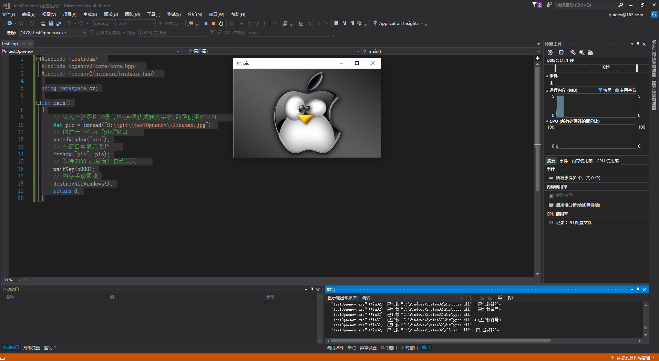This screenshot has height=361, width=659.
Task: Go to the next bookmark icon
Action: 352,23
